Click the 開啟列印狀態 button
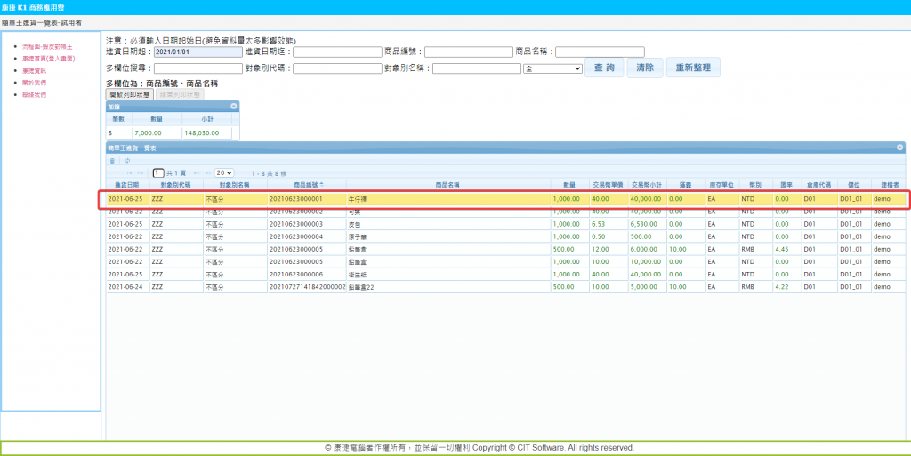Image resolution: width=911 pixels, height=456 pixels. pos(129,93)
